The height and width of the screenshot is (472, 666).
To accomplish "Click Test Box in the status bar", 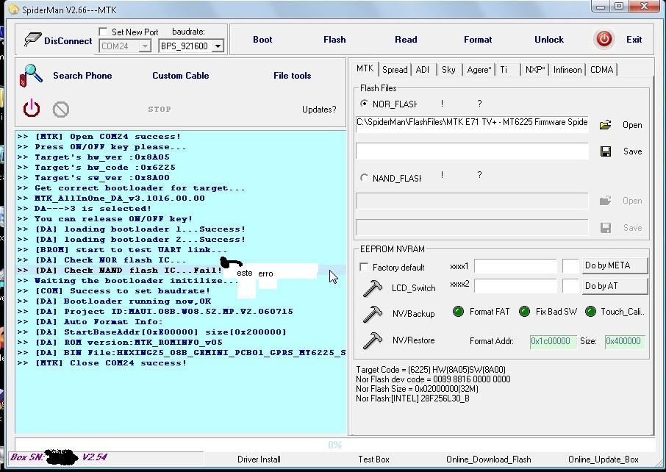I will [373, 460].
